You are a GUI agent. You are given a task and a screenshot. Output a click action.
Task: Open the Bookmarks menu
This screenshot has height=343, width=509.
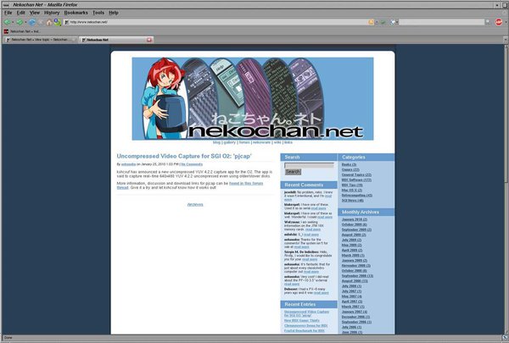pos(76,13)
